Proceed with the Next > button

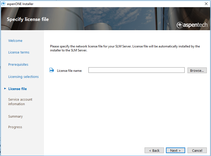[x=176, y=150]
